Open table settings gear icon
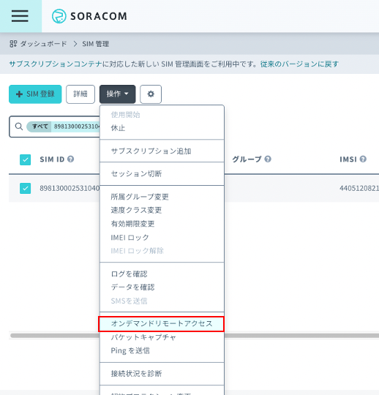 pos(151,94)
